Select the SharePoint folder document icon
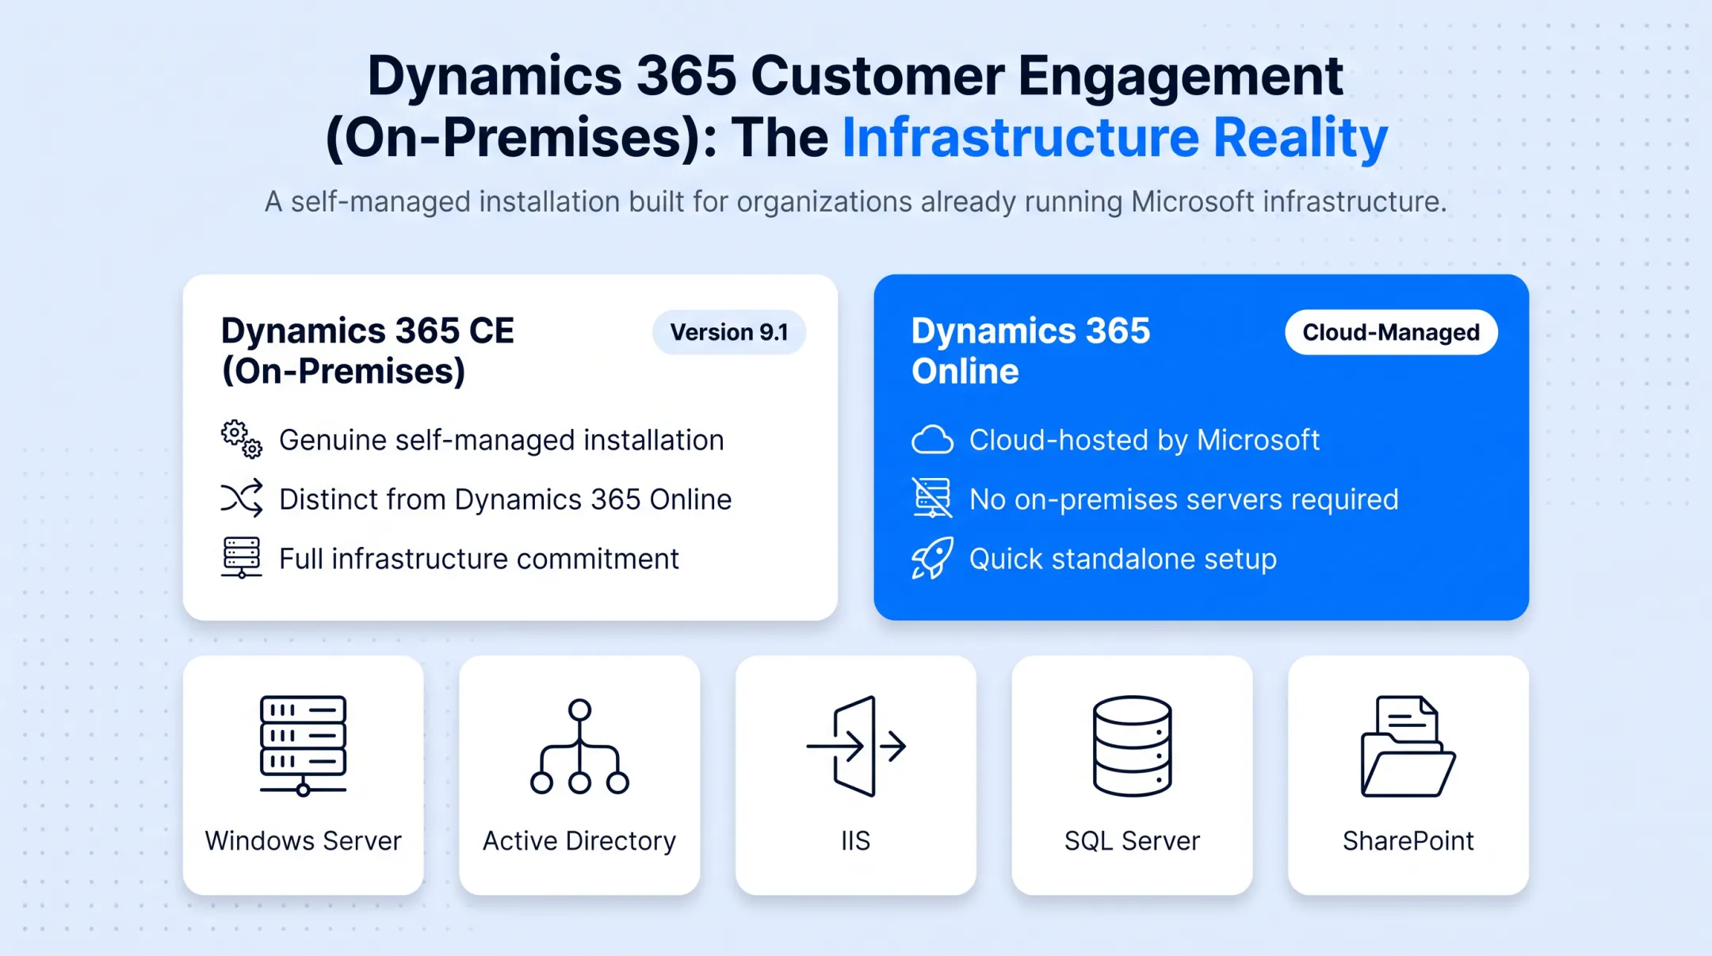1712x956 pixels. click(1408, 746)
